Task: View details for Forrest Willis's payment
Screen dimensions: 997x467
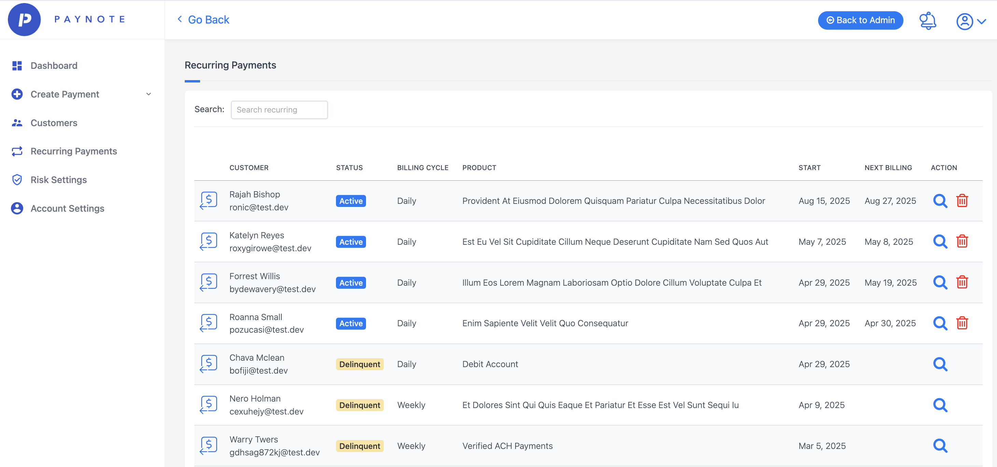Action: [940, 283]
